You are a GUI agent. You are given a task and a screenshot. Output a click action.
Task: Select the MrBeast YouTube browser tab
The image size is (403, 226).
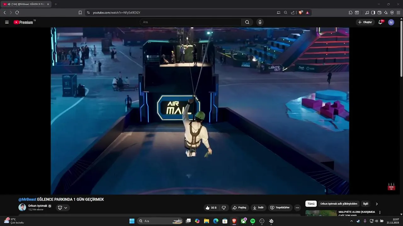pyautogui.click(x=26, y=4)
